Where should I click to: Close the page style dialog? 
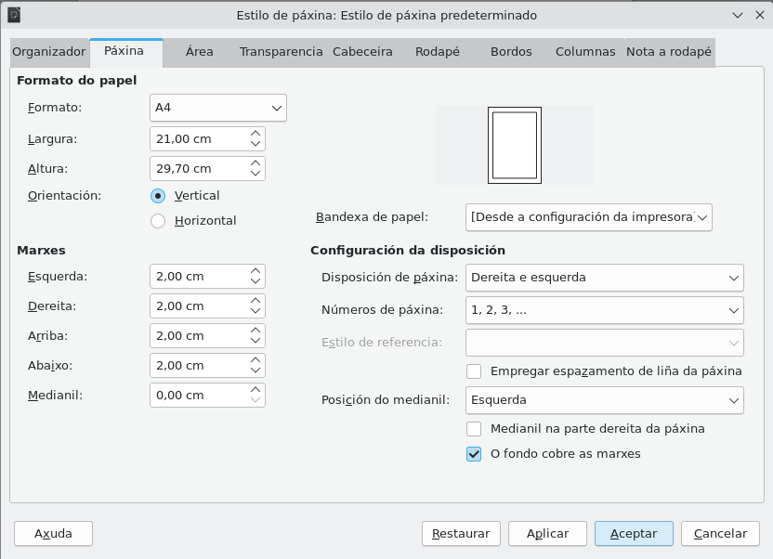[x=760, y=15]
